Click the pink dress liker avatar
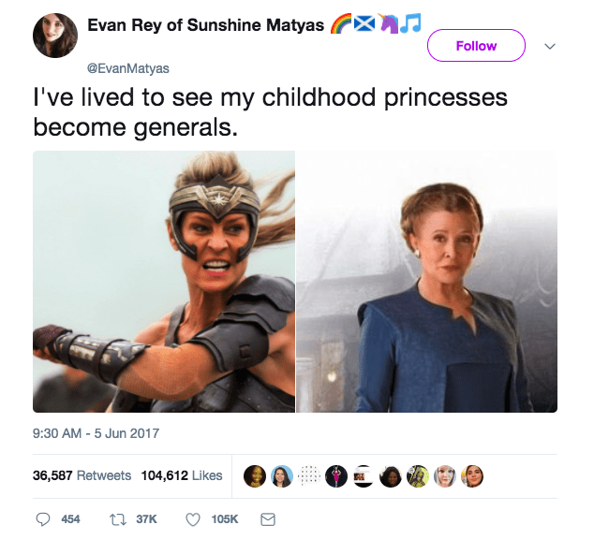Screen dimensions: 594x554 click(x=336, y=476)
